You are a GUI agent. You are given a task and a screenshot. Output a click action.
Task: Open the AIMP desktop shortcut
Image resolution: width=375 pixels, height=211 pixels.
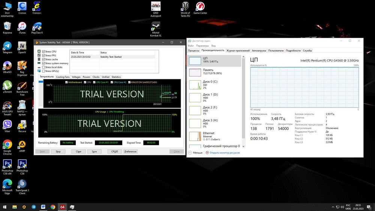click(22, 146)
